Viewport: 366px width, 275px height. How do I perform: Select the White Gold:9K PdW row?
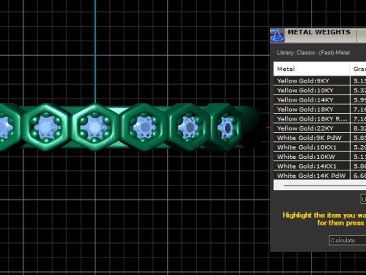pos(319,137)
